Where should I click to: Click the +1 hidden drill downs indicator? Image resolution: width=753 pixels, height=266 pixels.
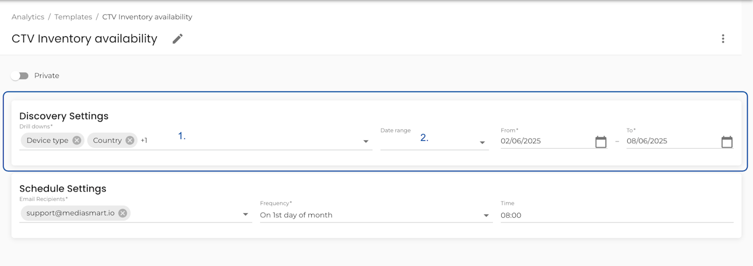(144, 140)
